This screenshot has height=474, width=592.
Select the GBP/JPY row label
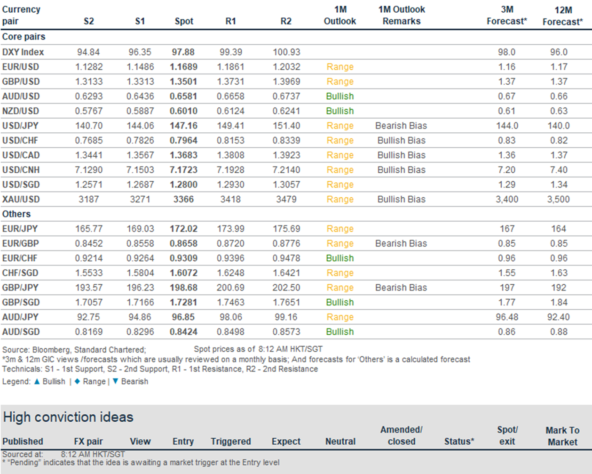coord(21,288)
